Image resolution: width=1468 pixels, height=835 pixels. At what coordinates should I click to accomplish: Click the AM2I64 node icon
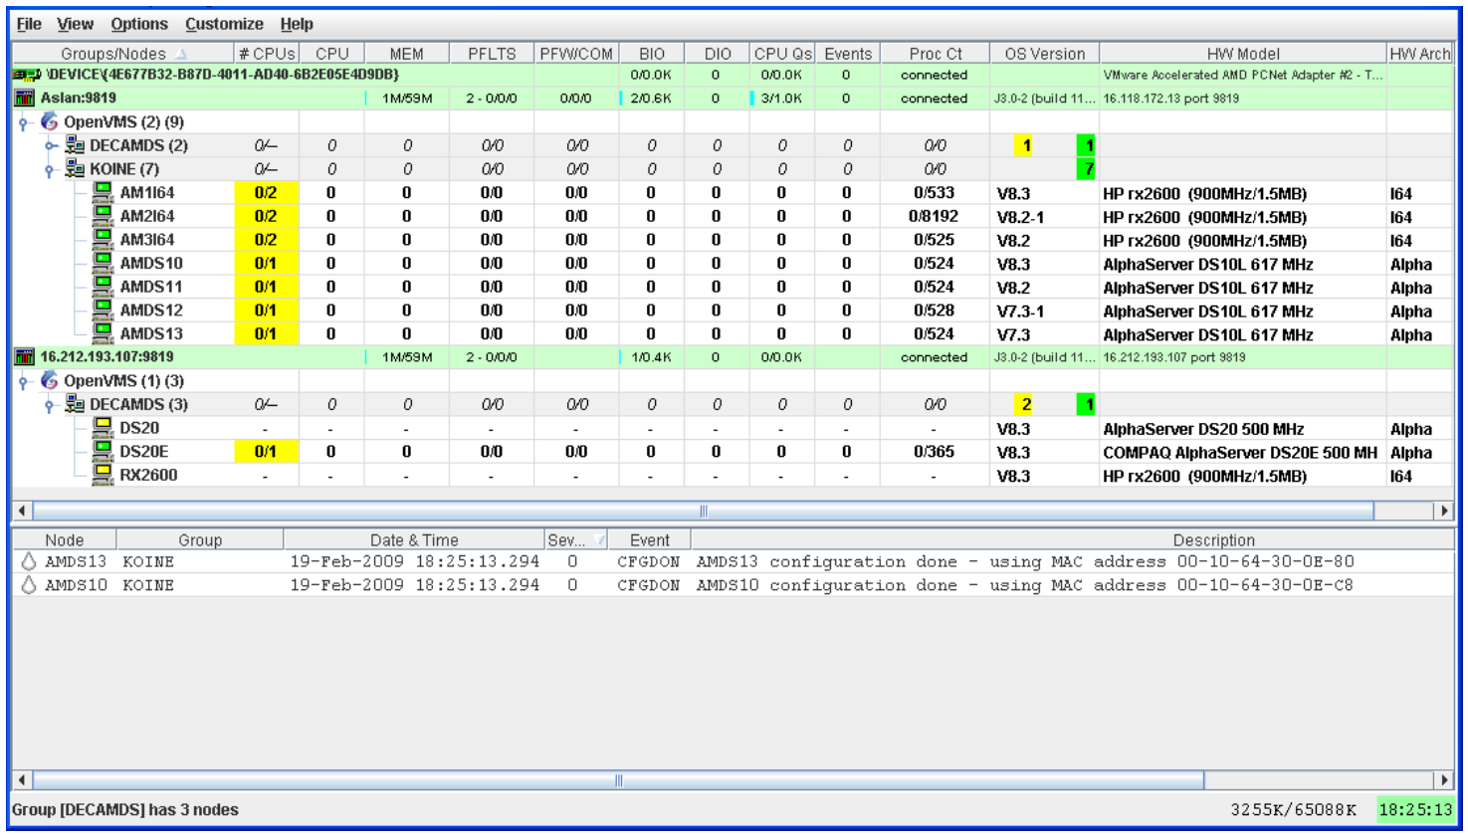(103, 216)
